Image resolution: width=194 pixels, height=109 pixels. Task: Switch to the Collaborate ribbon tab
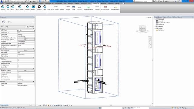[59, 4]
